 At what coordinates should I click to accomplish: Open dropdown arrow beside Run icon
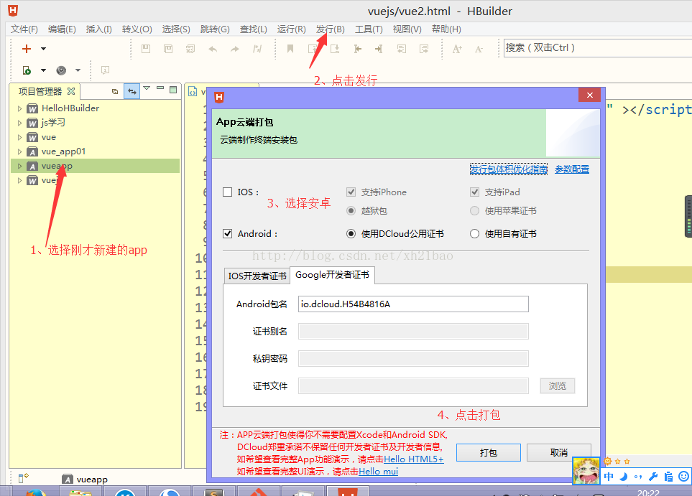[x=43, y=70]
